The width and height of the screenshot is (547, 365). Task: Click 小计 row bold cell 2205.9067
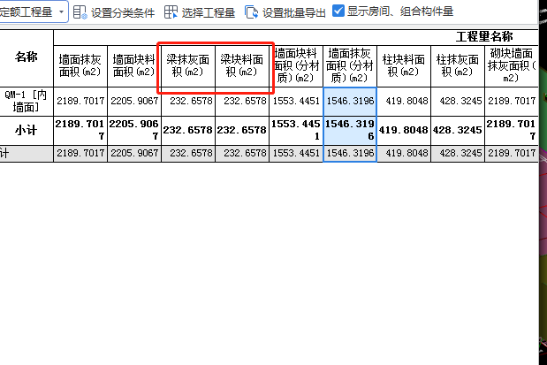(134, 131)
